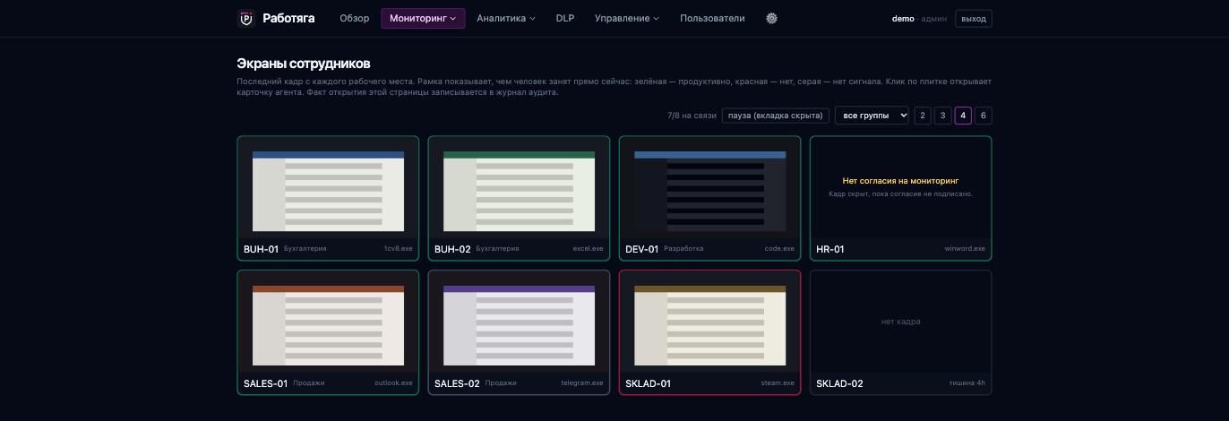
Task: Click the Нет согласия на мониторинг message
Action: coord(900,181)
